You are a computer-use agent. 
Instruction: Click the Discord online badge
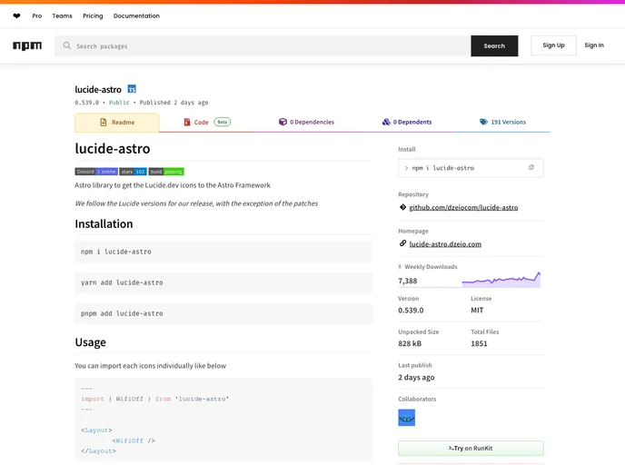(96, 172)
